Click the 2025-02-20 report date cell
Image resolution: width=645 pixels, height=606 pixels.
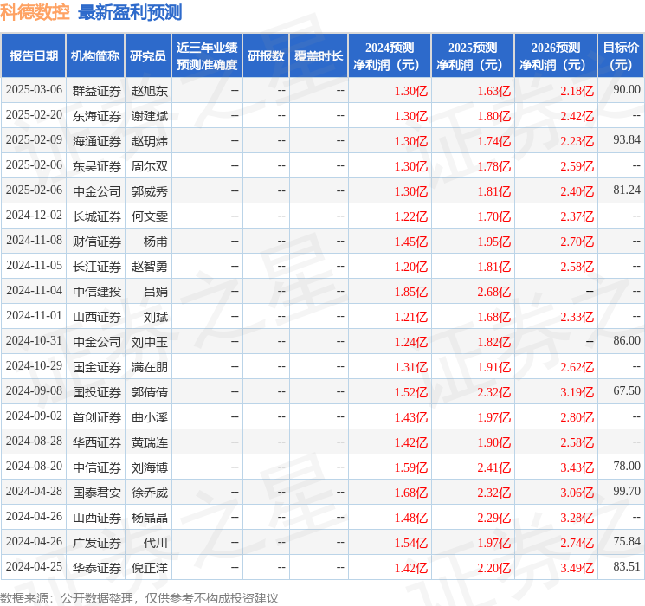(34, 115)
